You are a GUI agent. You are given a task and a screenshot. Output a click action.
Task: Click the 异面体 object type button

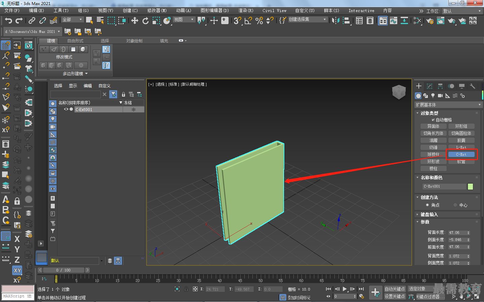pyautogui.click(x=434, y=126)
